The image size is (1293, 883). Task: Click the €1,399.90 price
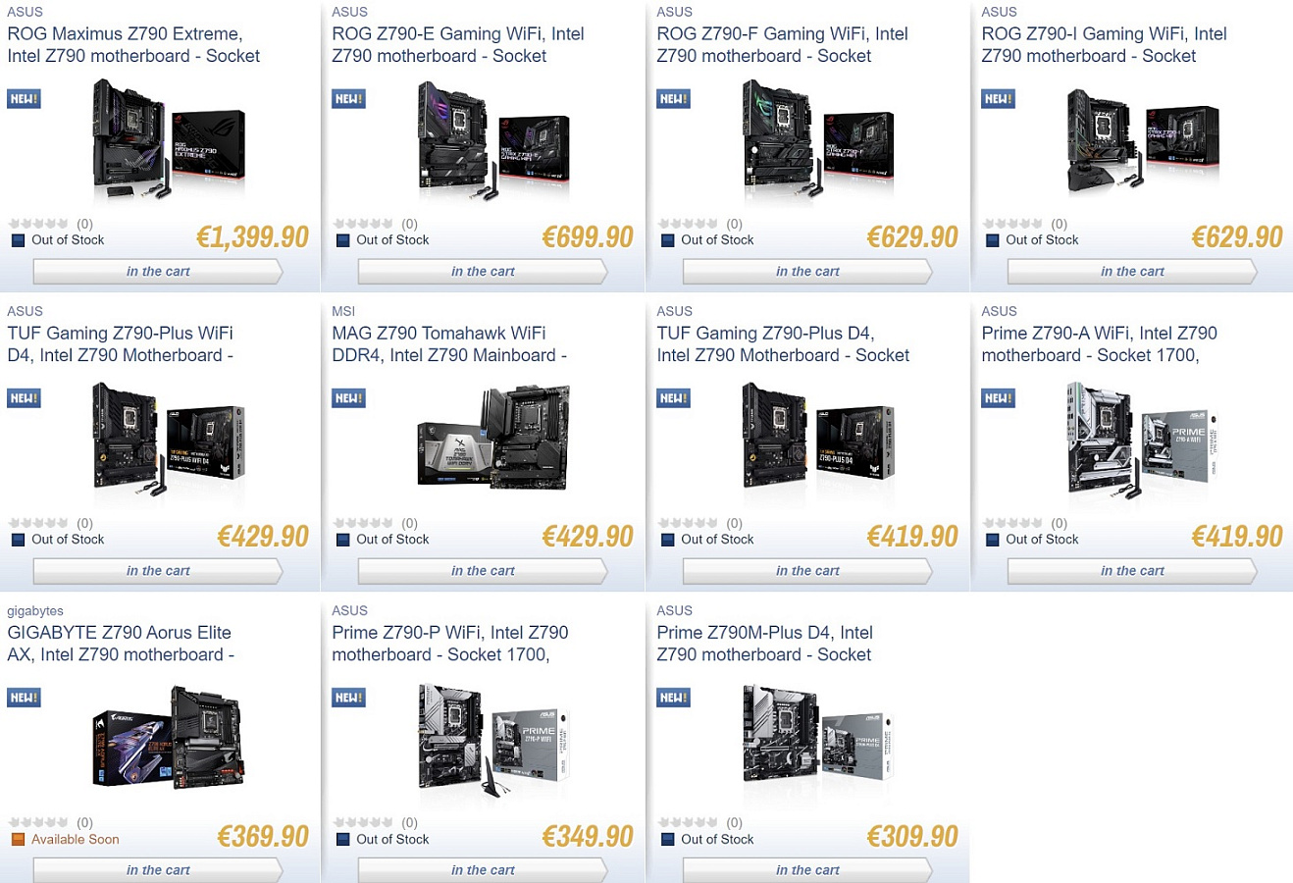pyautogui.click(x=252, y=237)
